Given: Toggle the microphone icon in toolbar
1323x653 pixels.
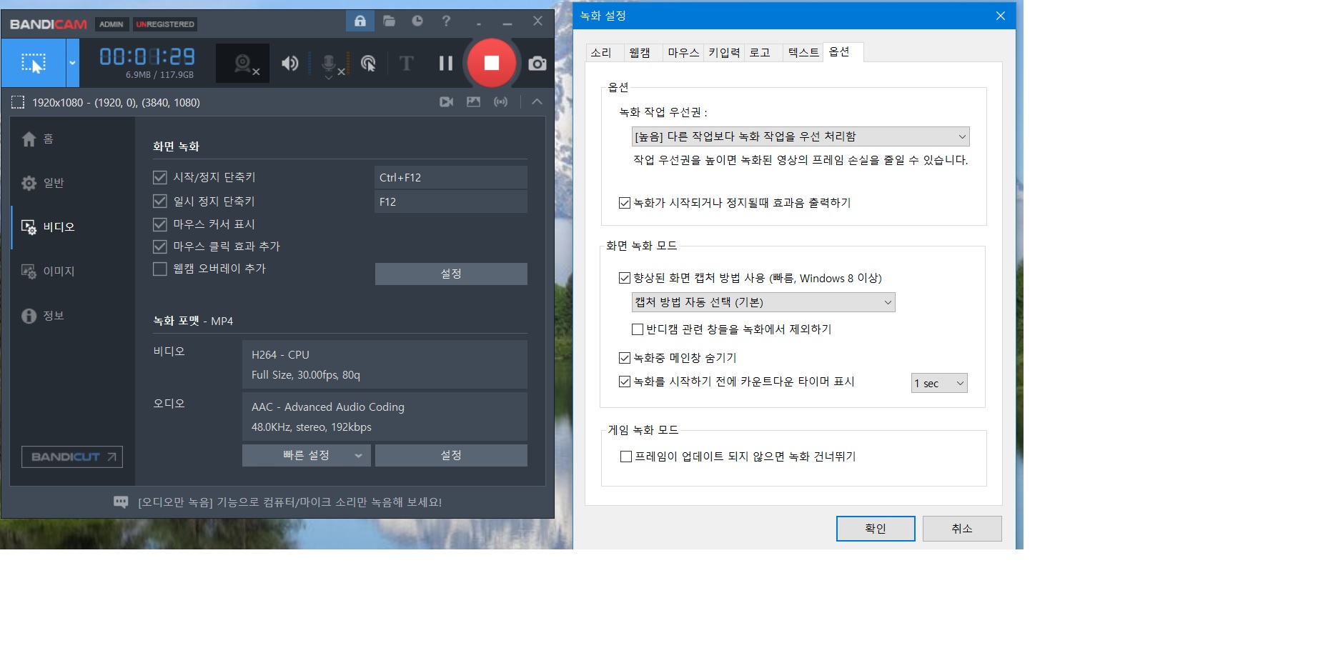Looking at the screenshot, I should (329, 64).
